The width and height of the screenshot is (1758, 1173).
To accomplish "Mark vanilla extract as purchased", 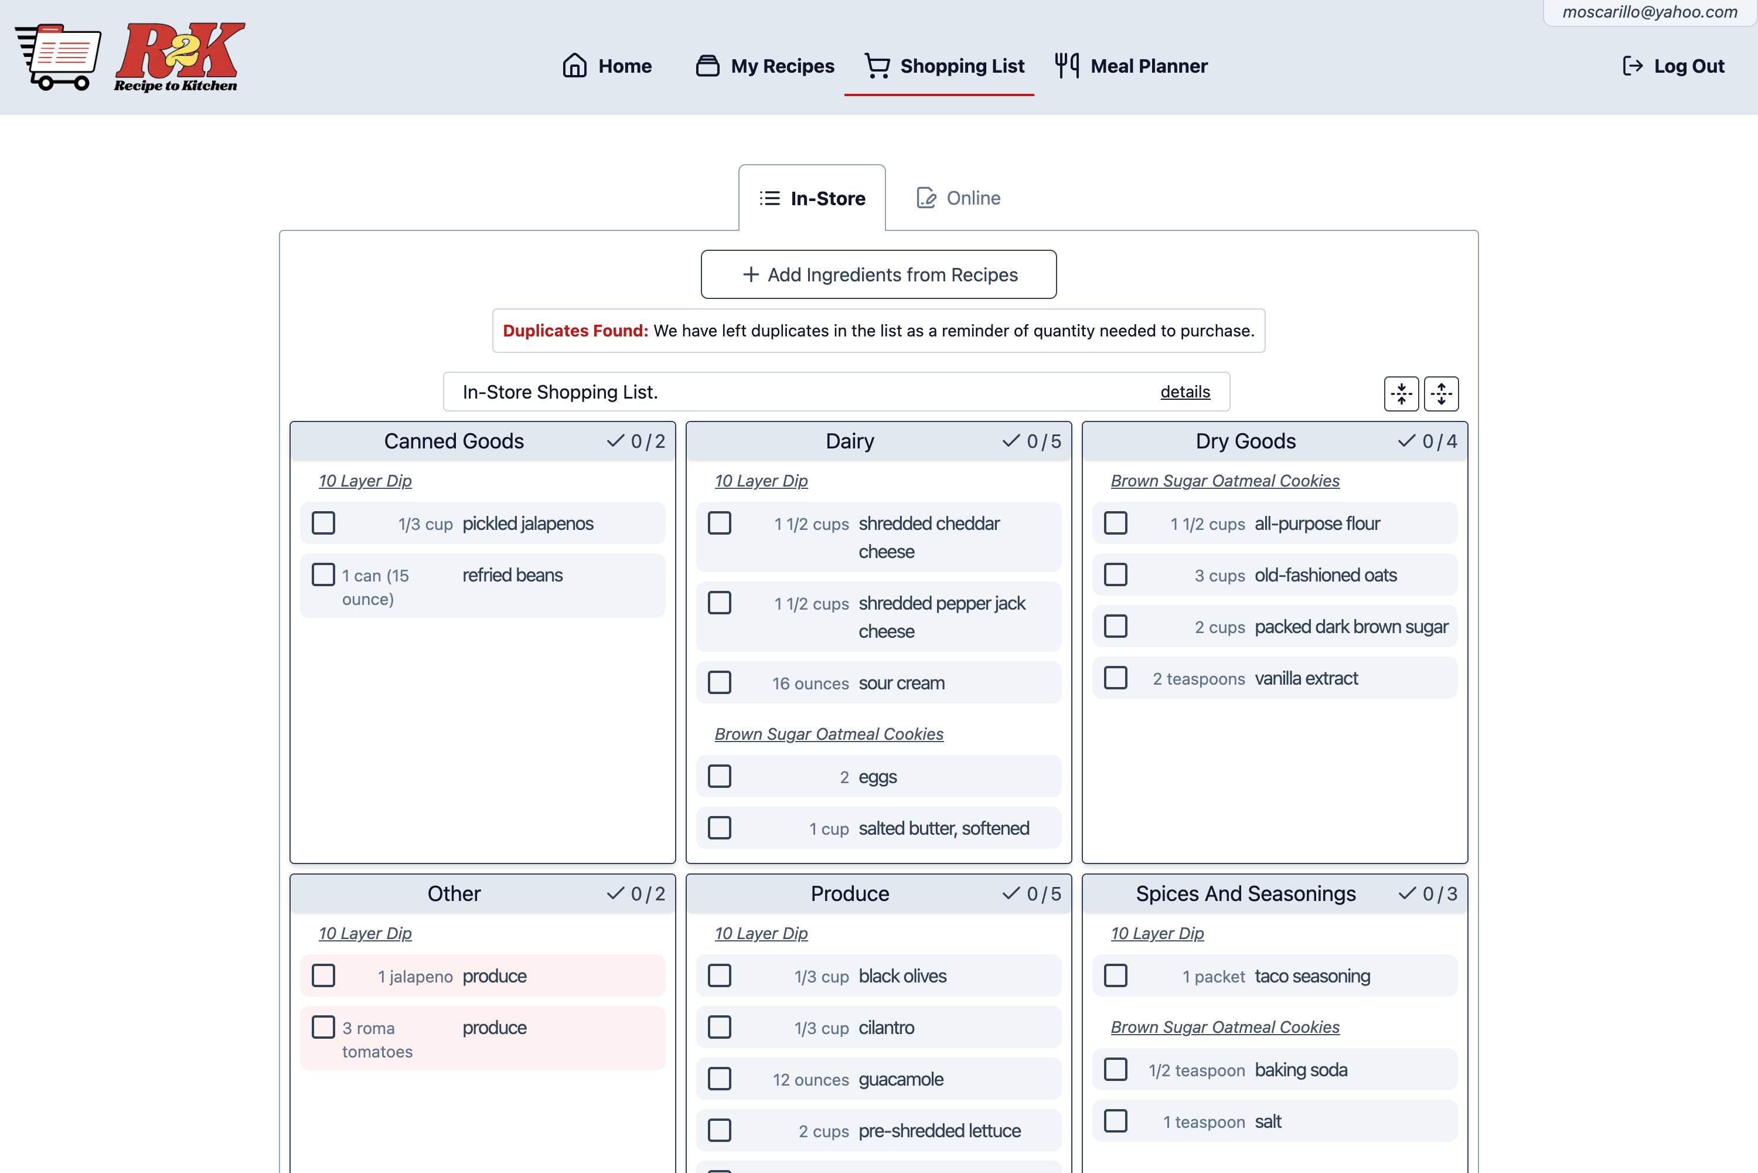I will coord(1115,678).
